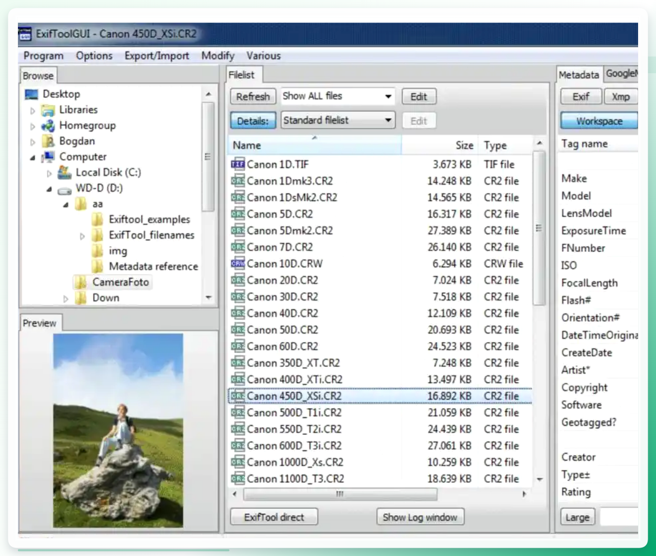Sort file list by Size column header
Viewport: 656px width, 556px height.
(439, 145)
